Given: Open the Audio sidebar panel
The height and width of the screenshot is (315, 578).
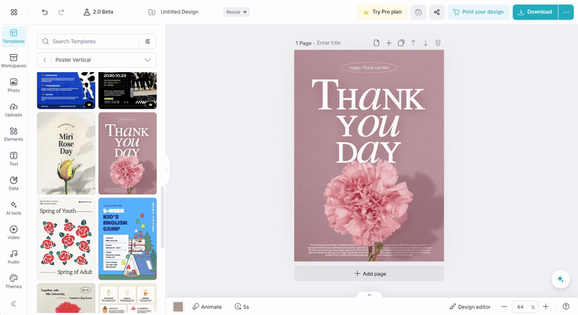Looking at the screenshot, I should coord(14,257).
